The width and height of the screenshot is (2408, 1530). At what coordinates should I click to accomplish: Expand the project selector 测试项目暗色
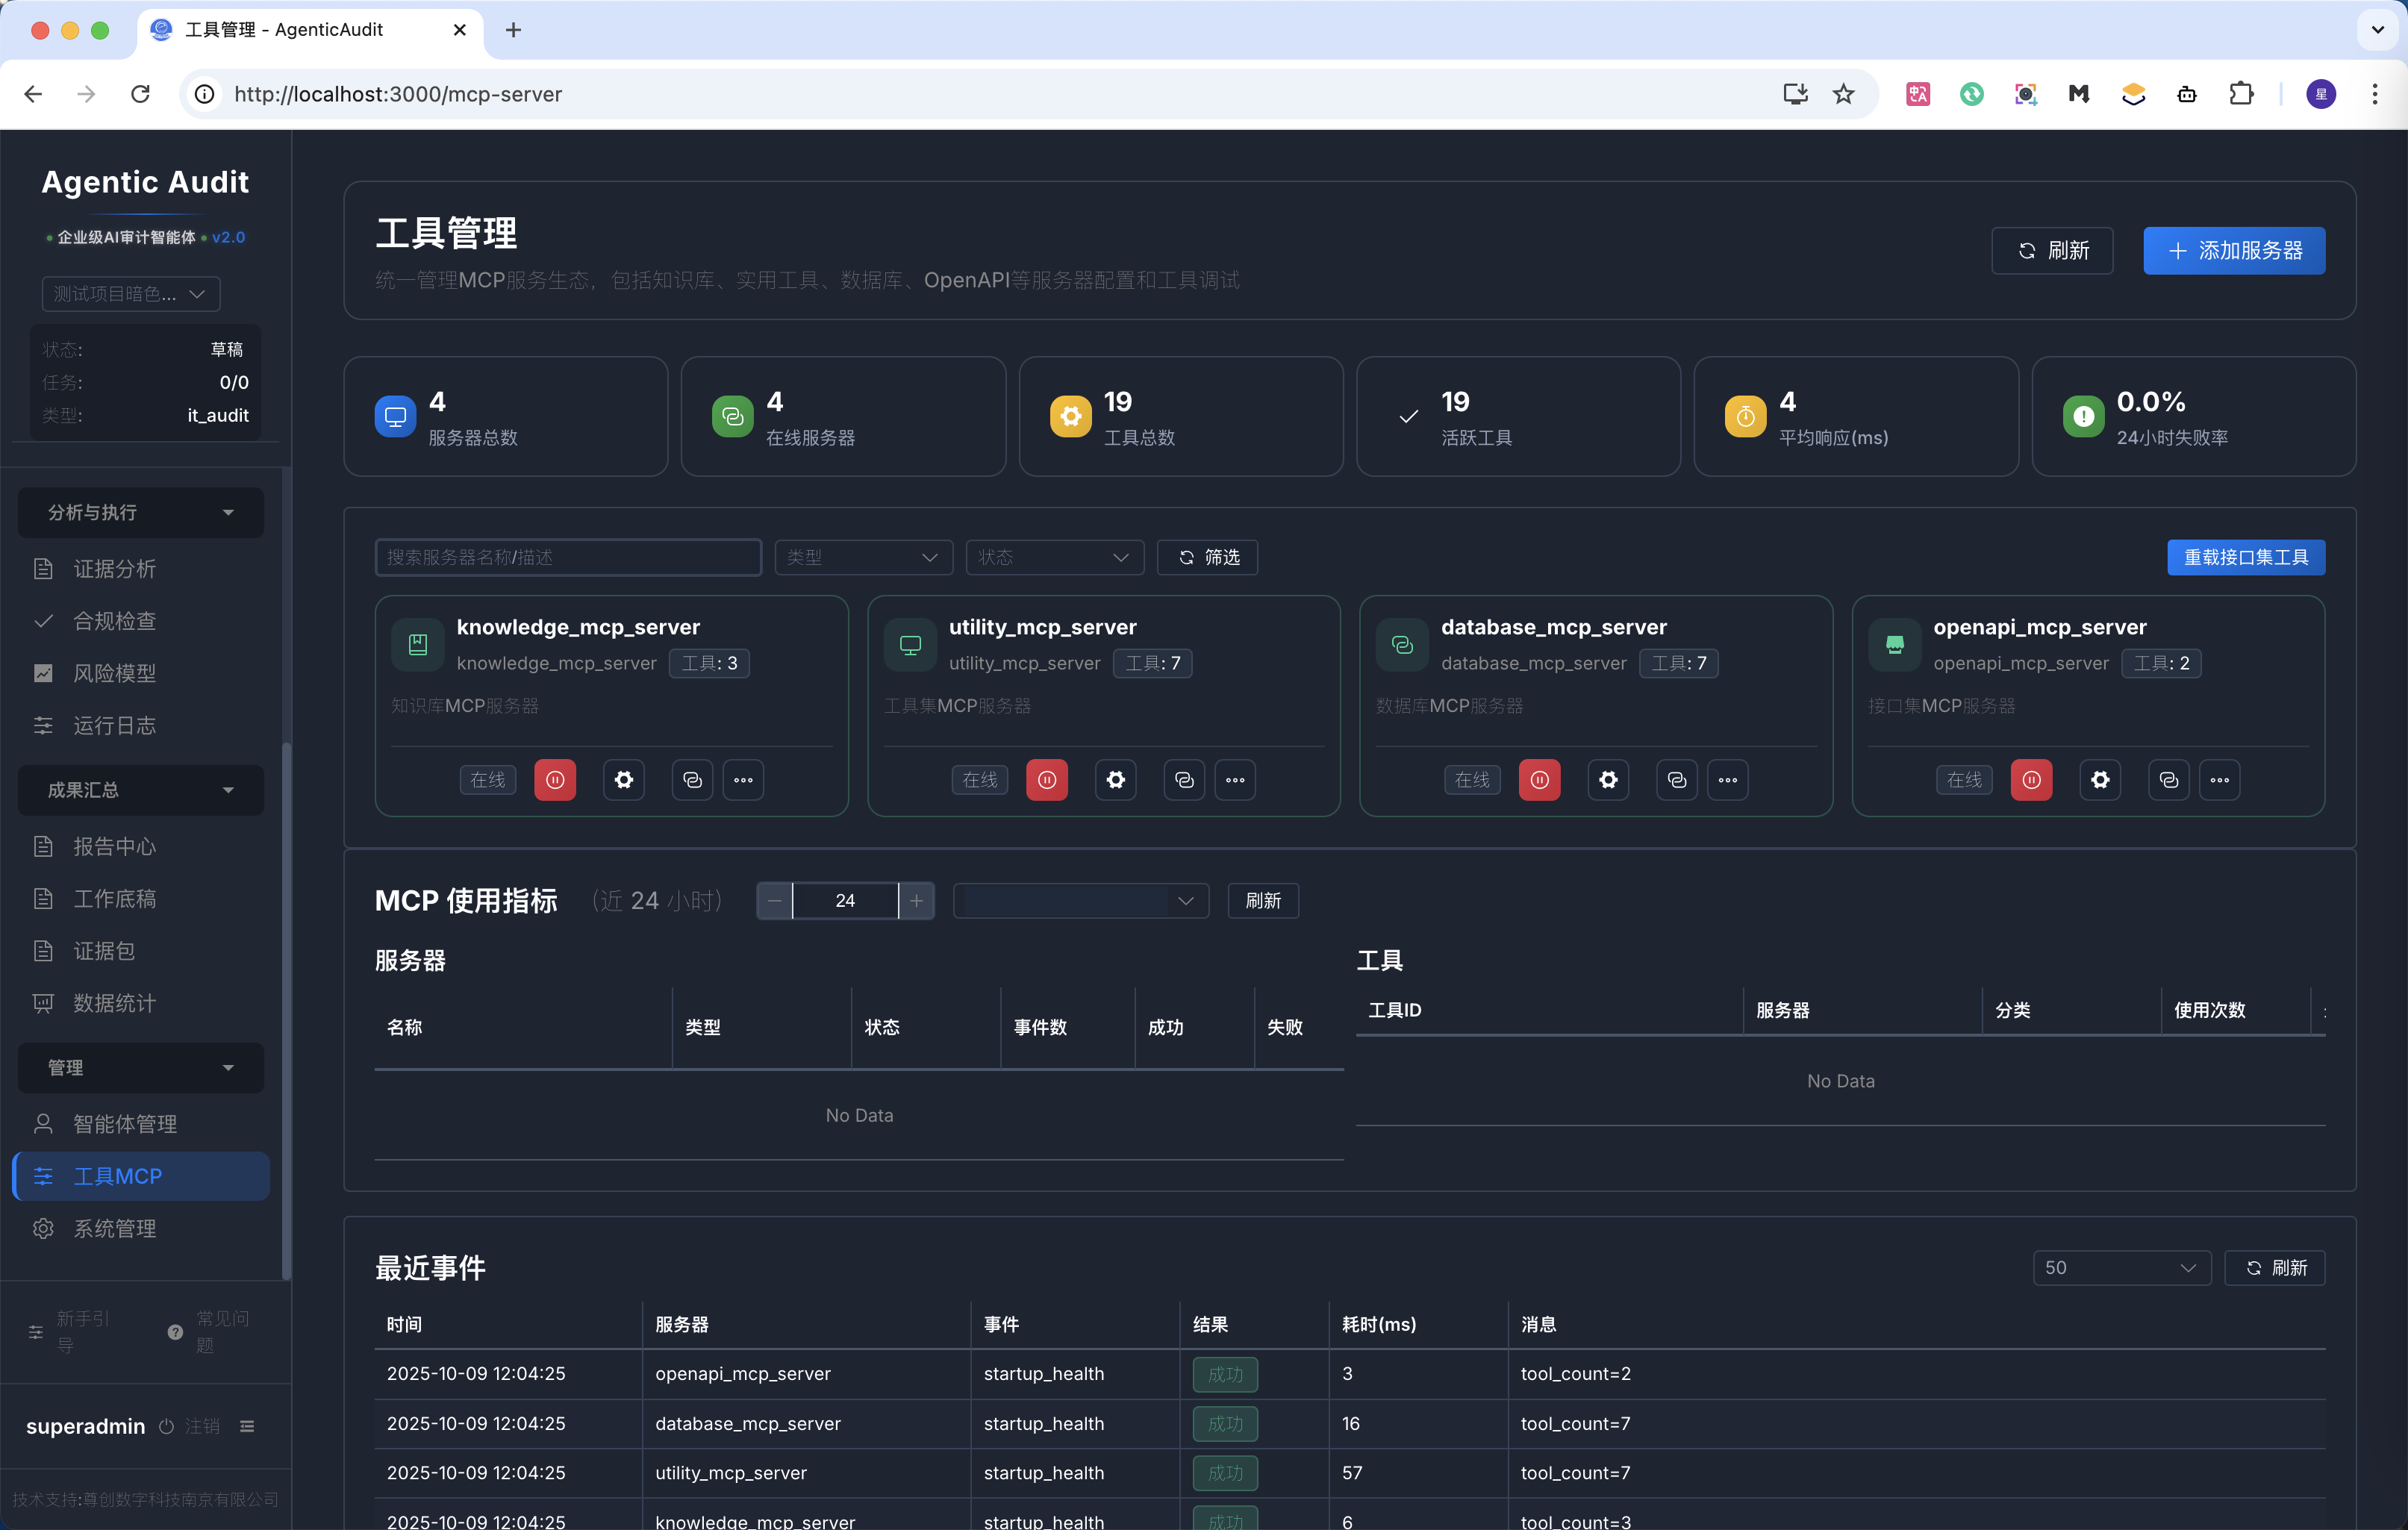click(x=130, y=293)
